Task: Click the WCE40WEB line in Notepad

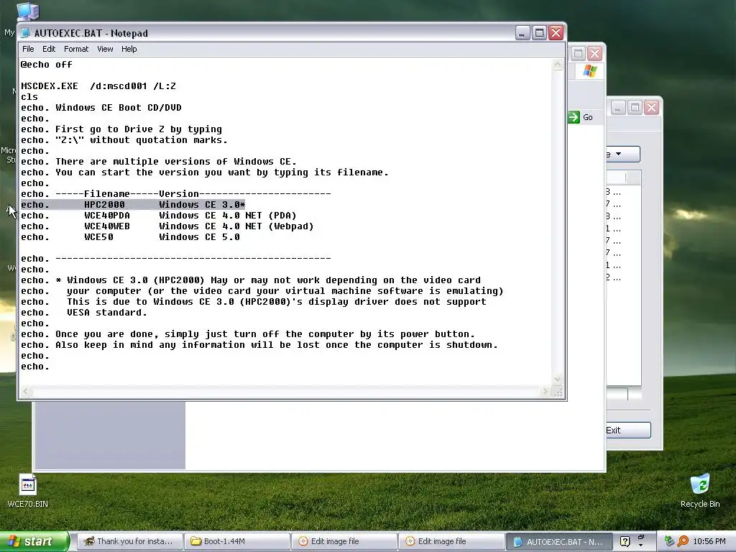Action: (x=167, y=226)
